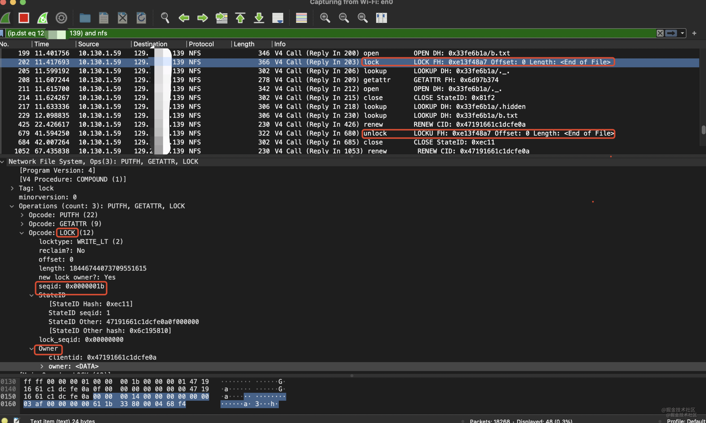Expand the Tag: lock node
706x423 pixels.
(x=12, y=188)
